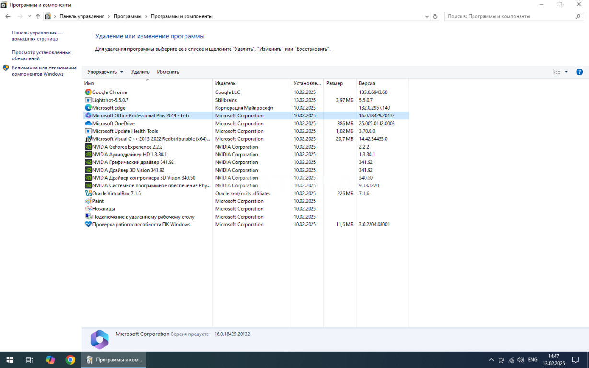Sort by the Установлено date column

307,83
